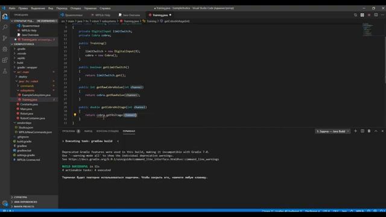Open compare changes icon in editor toolbar
Image resolution: width=386 pixels, height=217 pixels.
[x=355, y=15]
